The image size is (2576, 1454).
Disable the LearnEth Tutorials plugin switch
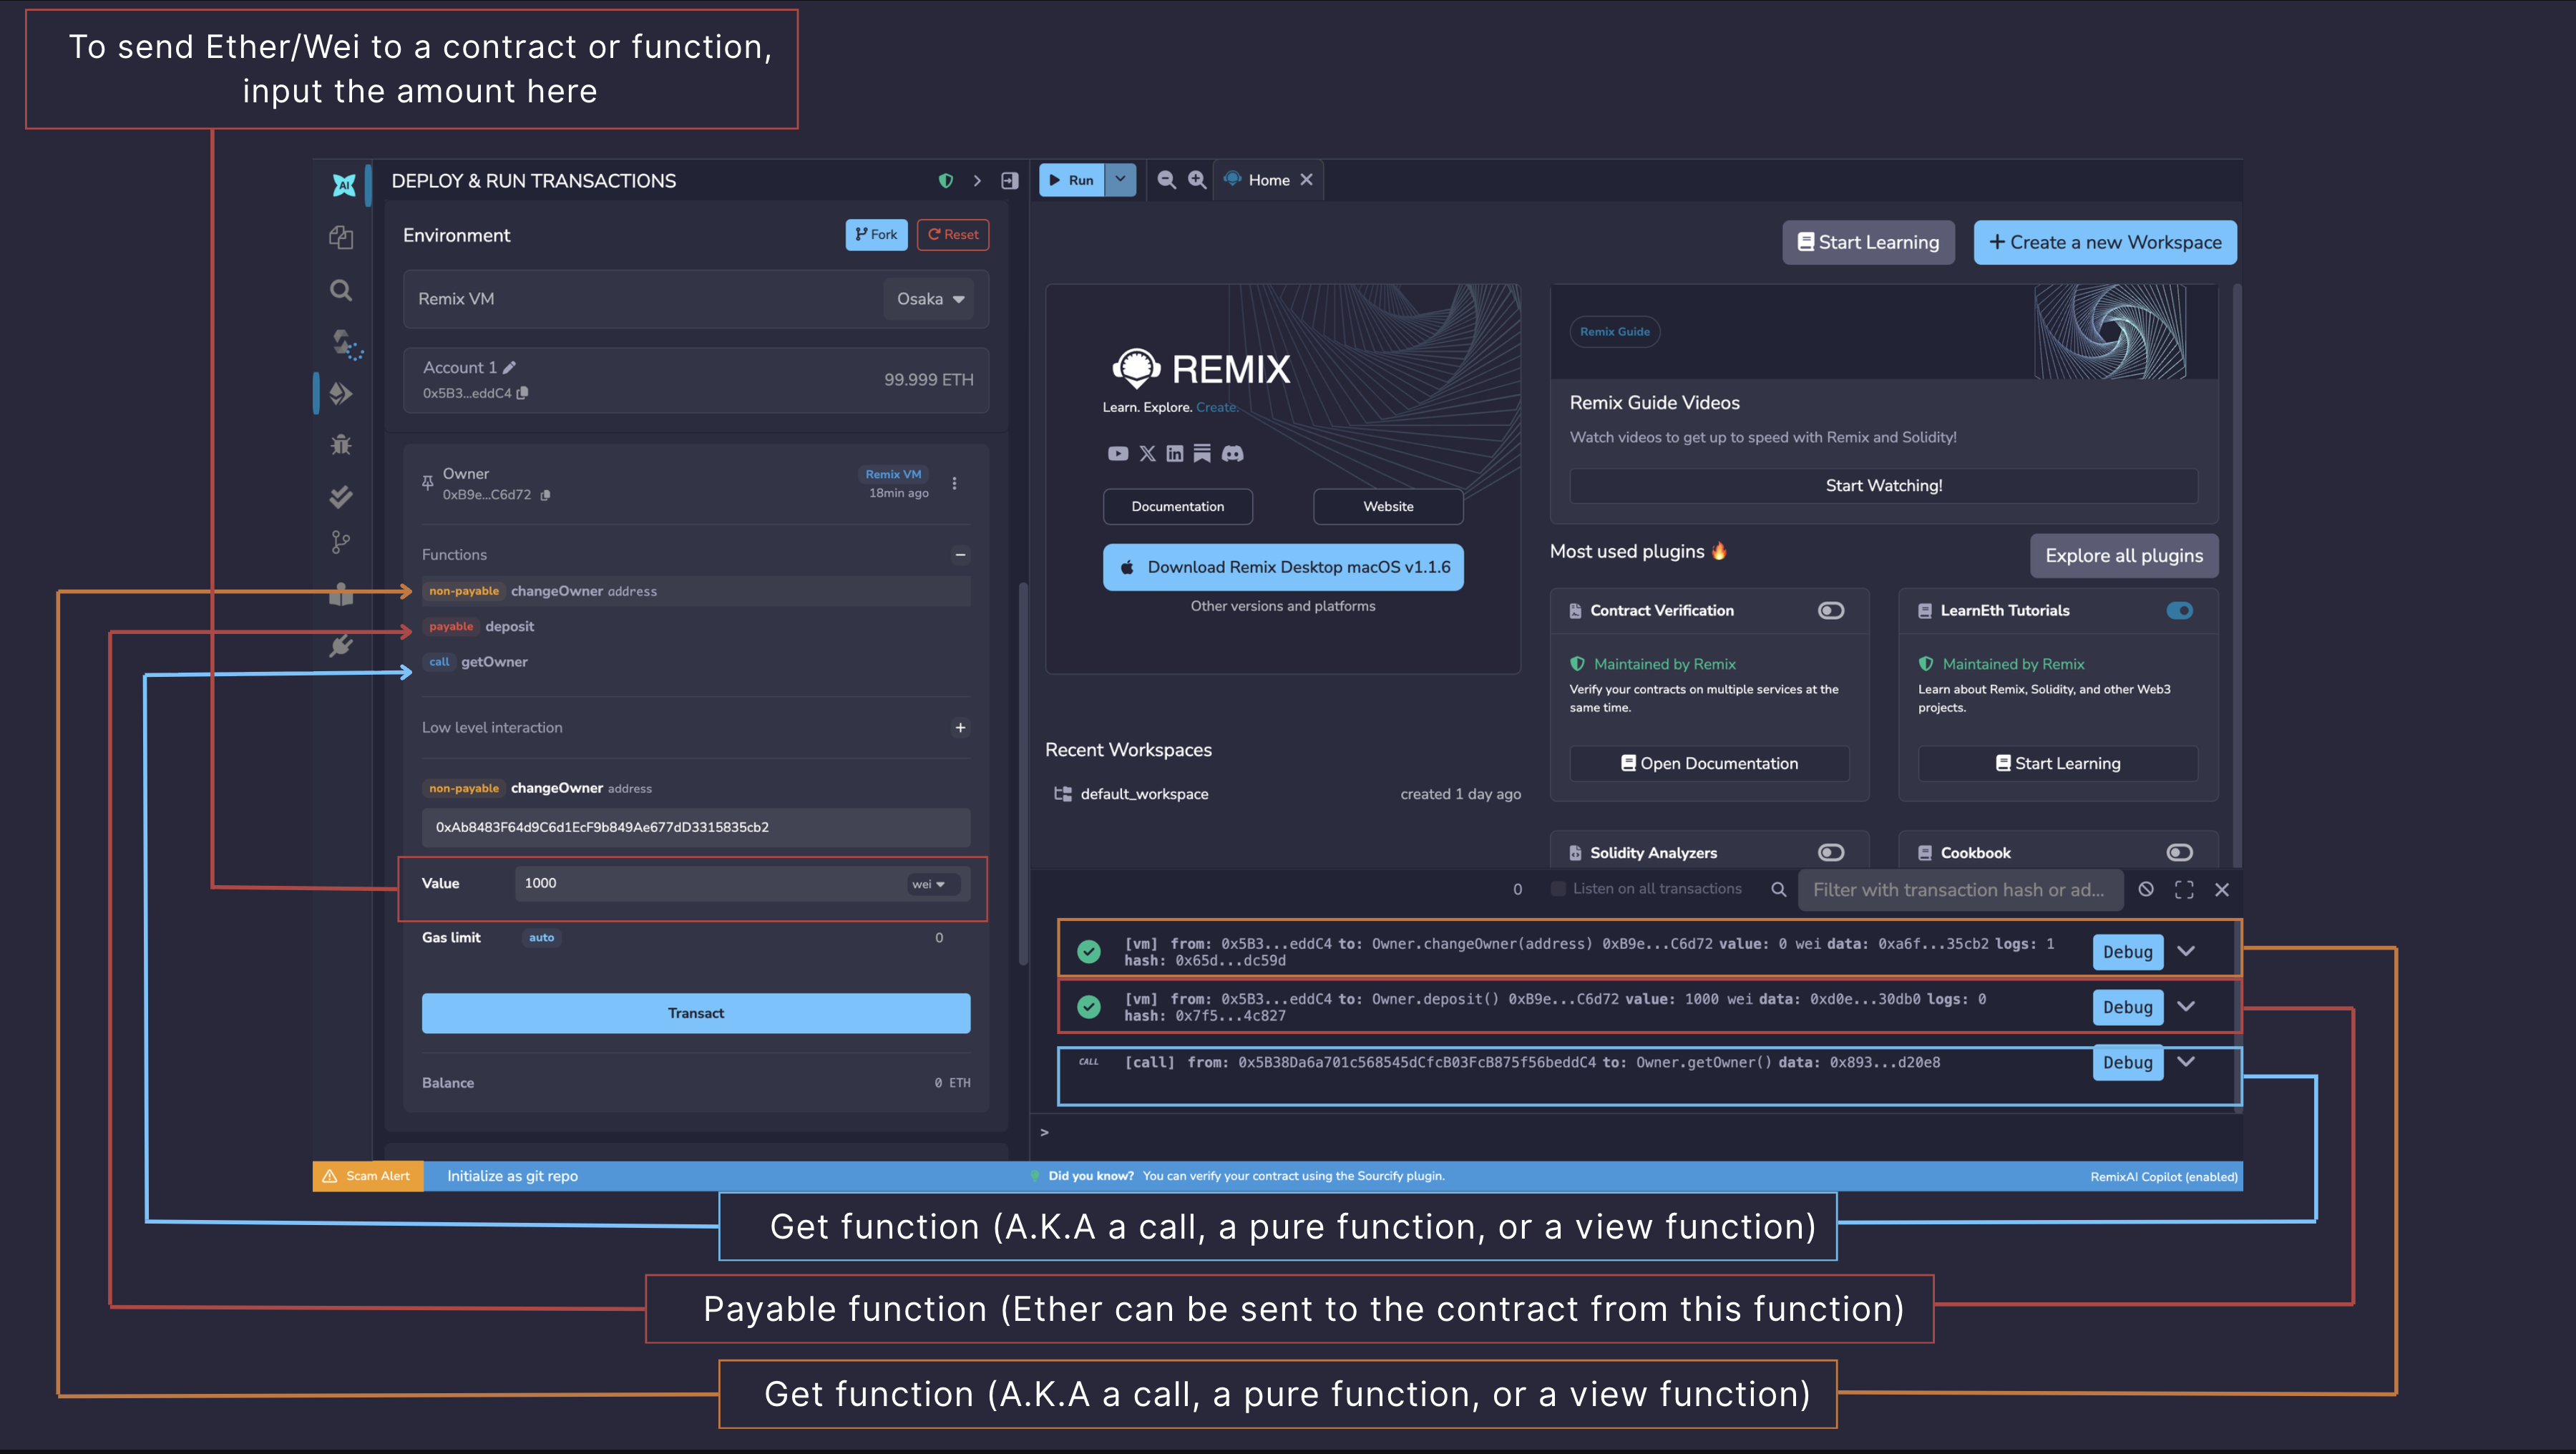[2180, 610]
